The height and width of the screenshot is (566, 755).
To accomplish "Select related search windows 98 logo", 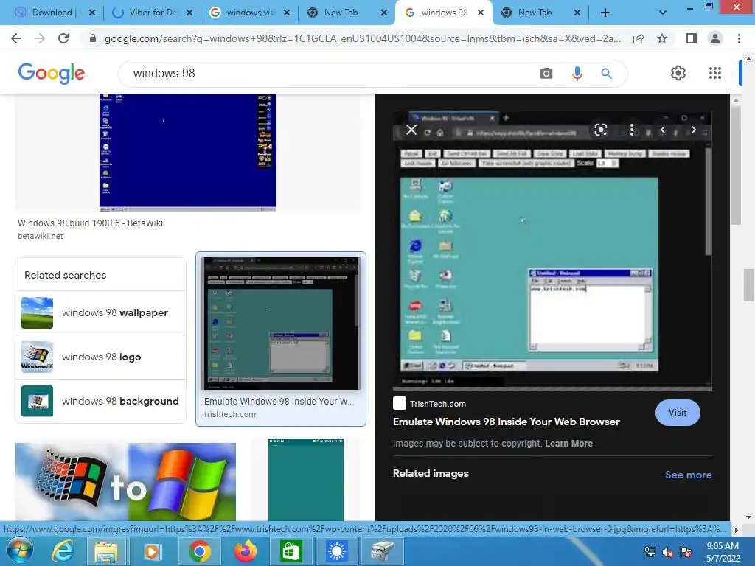I will [x=100, y=357].
